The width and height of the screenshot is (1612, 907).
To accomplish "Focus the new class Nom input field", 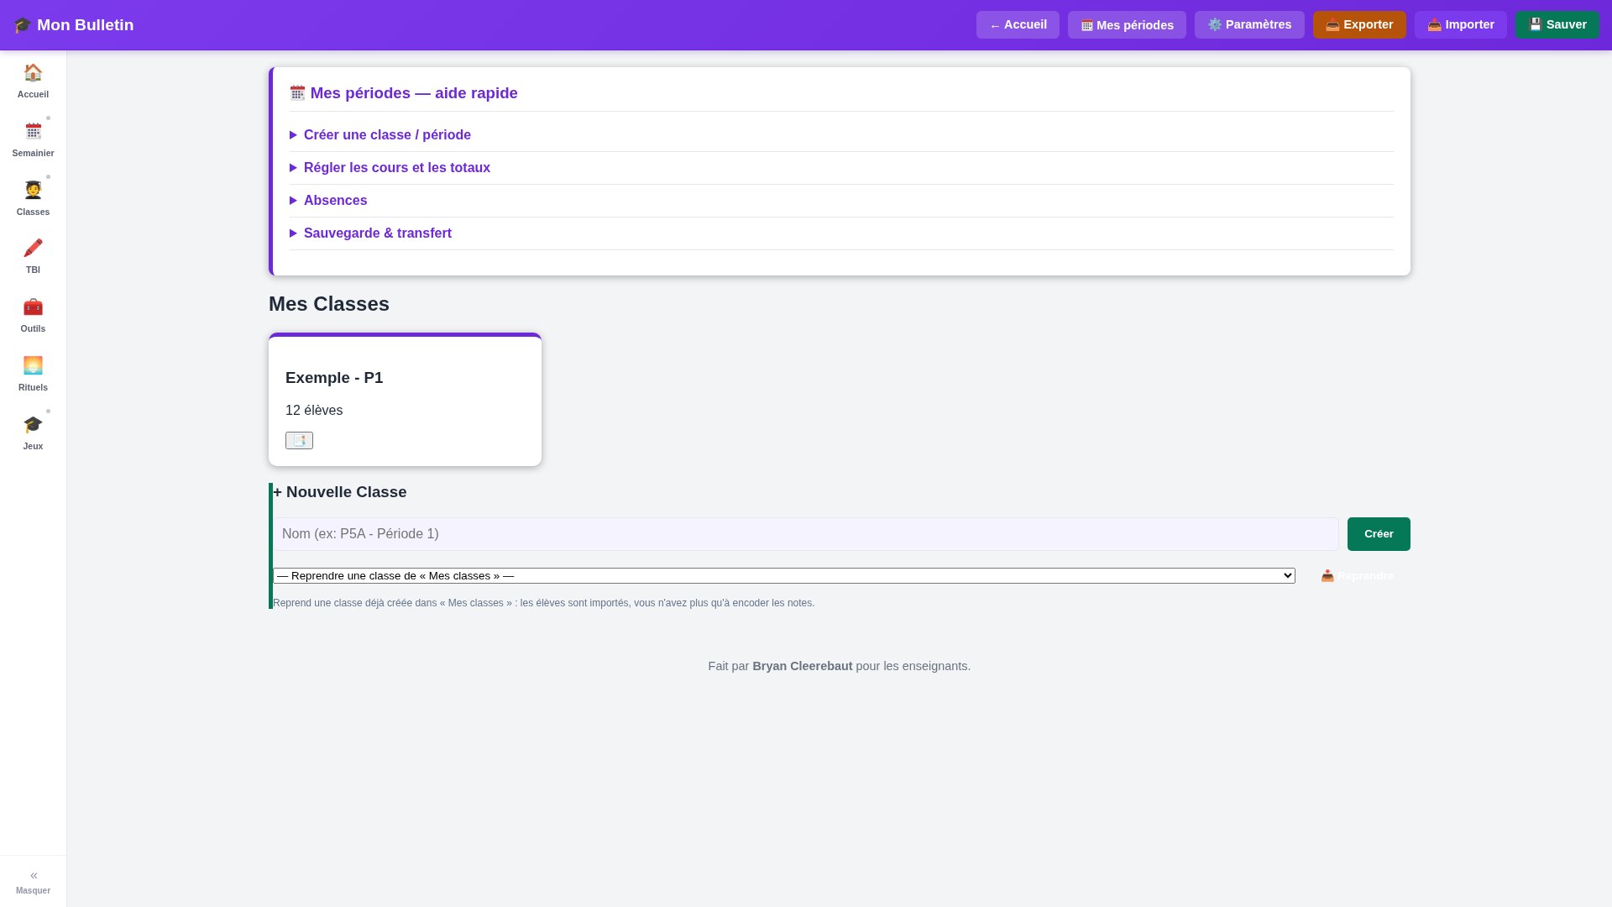I will 806,534.
